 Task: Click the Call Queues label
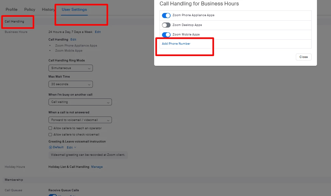(13, 190)
